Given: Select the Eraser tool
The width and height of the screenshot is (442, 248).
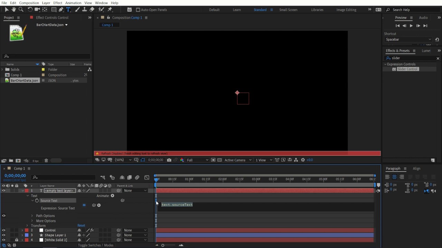Looking at the screenshot, I should coord(92,10).
